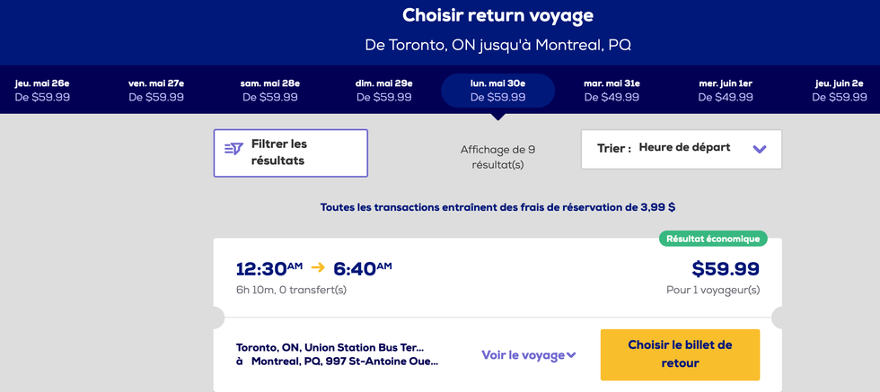Image resolution: width=880 pixels, height=392 pixels.
Task: Expand Voir le voyage details
Action: [x=528, y=355]
